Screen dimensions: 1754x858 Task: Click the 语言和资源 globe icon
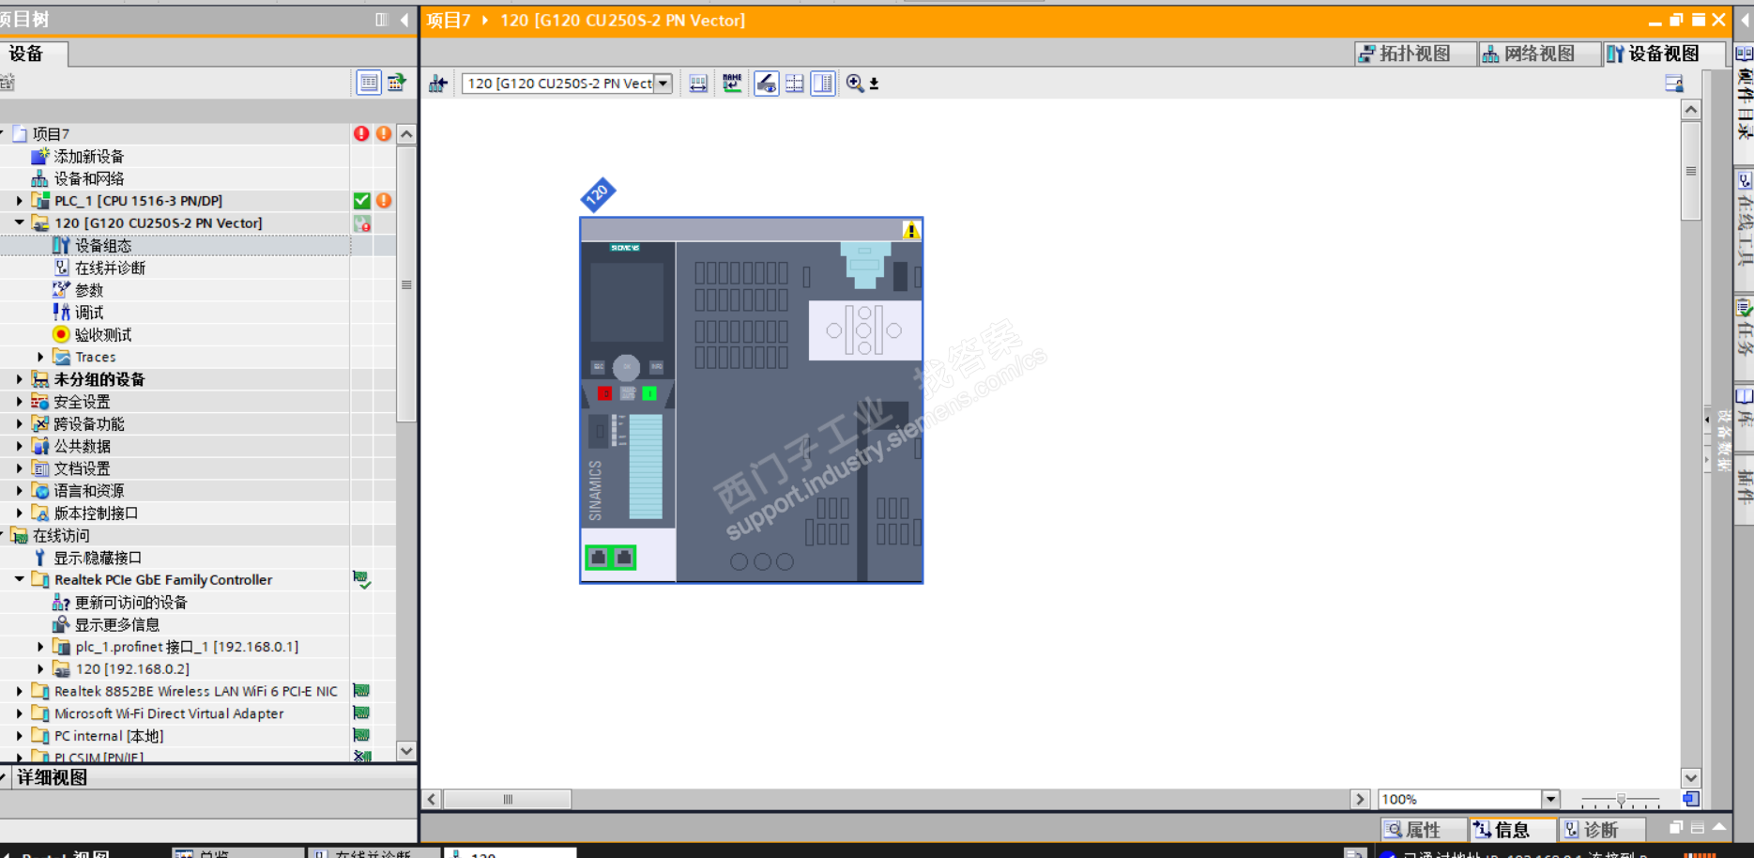(x=40, y=491)
